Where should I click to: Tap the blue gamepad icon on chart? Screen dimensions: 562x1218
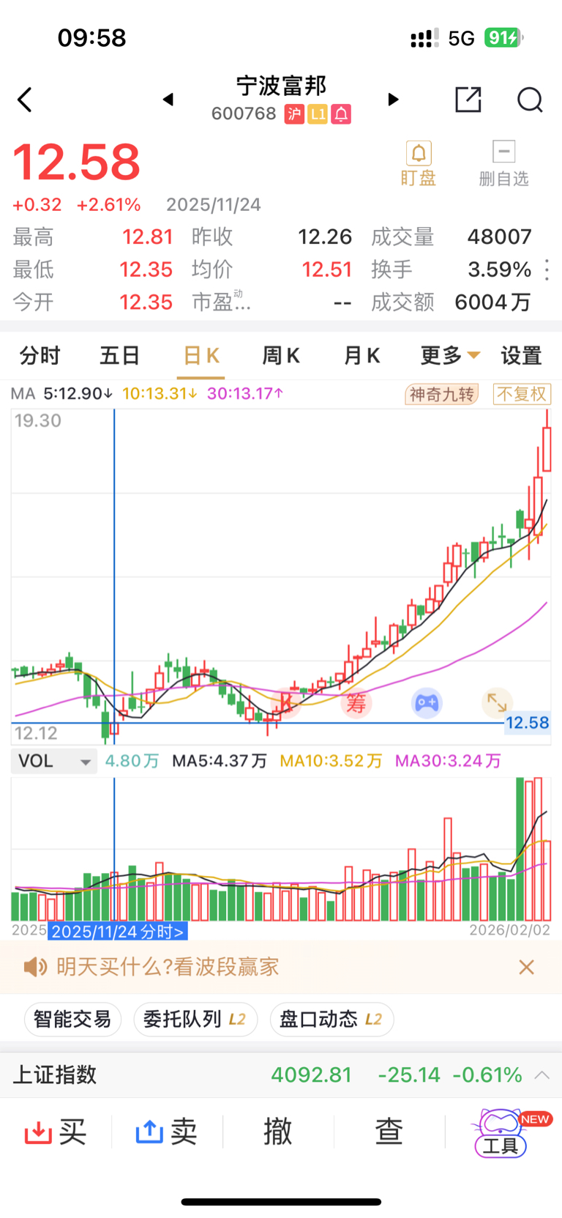coord(427,703)
